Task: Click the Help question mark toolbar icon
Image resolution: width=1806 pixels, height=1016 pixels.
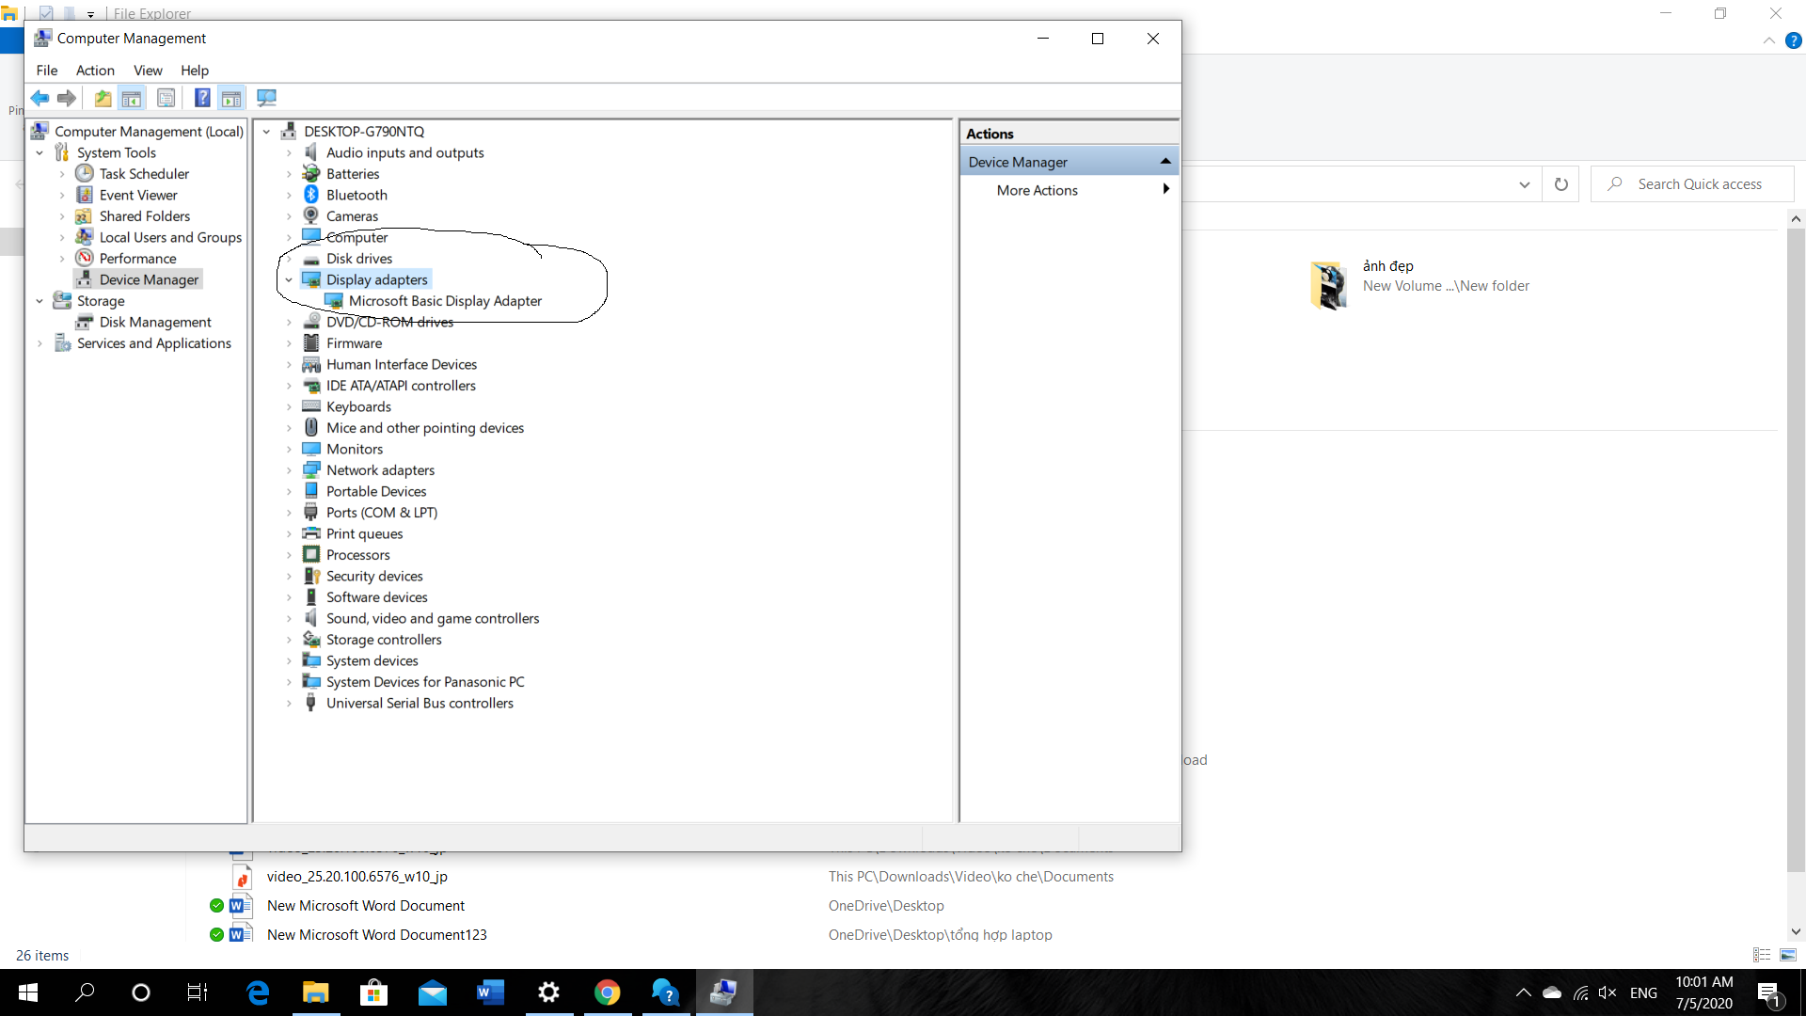Action: (202, 98)
